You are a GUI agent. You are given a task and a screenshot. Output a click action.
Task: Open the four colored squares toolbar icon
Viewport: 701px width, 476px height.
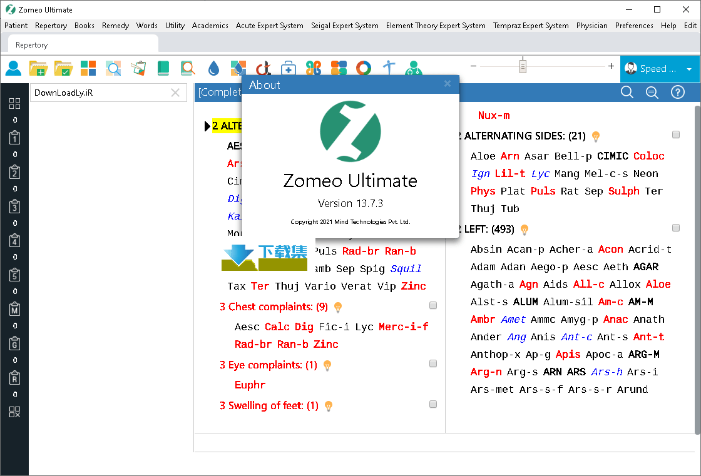tap(88, 68)
